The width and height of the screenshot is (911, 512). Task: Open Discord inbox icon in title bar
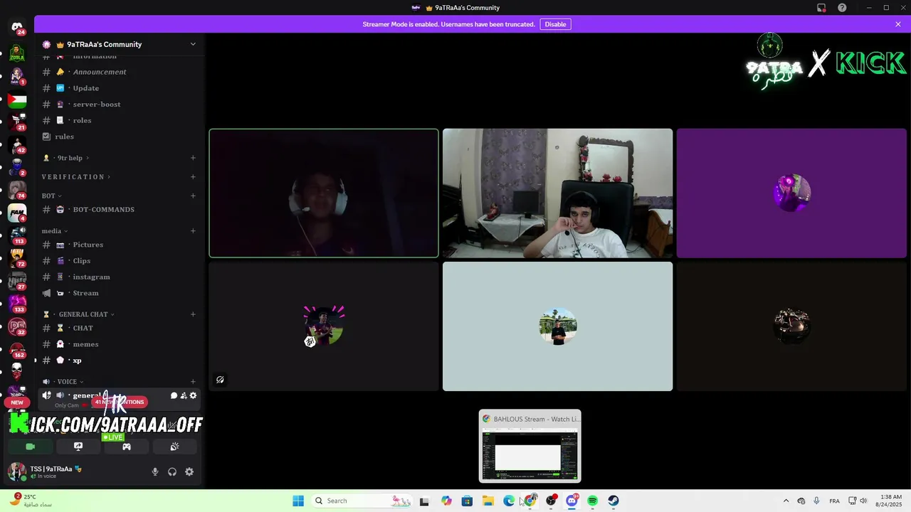(821, 8)
